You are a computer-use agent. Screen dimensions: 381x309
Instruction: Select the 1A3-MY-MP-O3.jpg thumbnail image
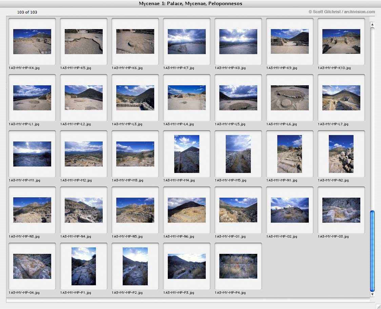pos(341,210)
